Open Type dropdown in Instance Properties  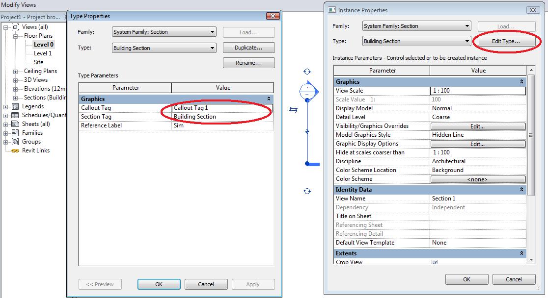(467, 41)
